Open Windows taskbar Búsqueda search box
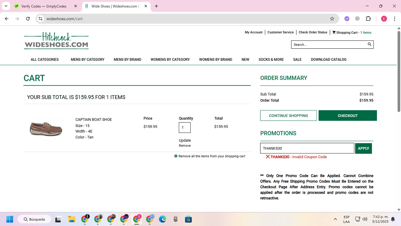The width and height of the screenshot is (401, 226). coord(34,219)
